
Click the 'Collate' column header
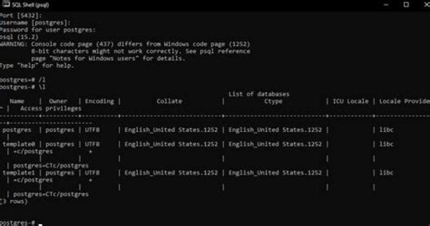point(169,101)
